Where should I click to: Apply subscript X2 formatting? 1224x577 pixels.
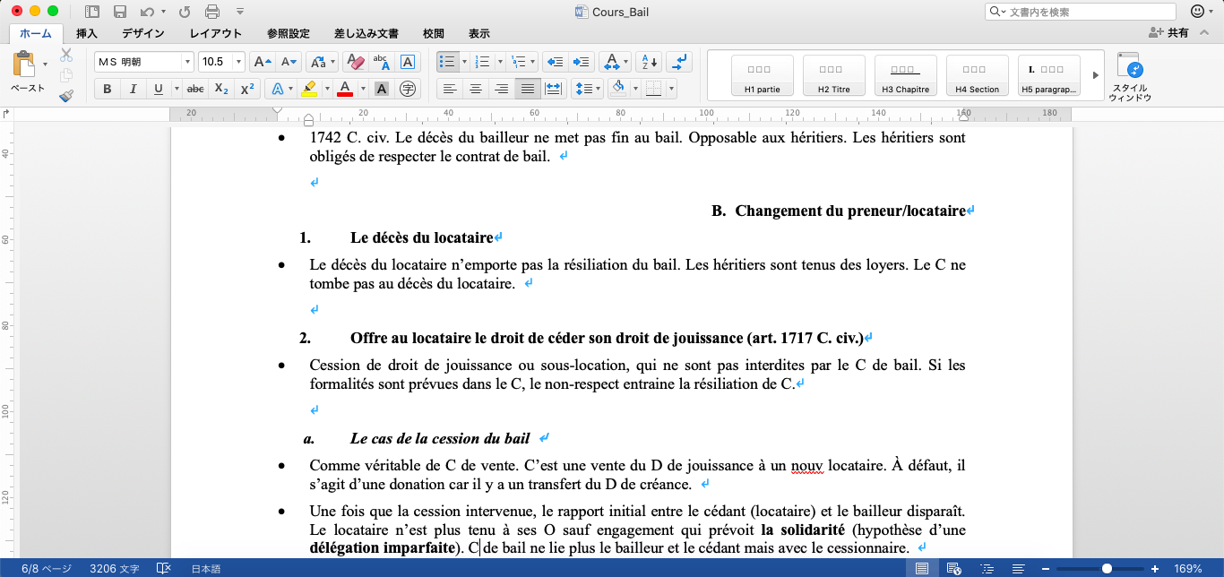pyautogui.click(x=221, y=89)
